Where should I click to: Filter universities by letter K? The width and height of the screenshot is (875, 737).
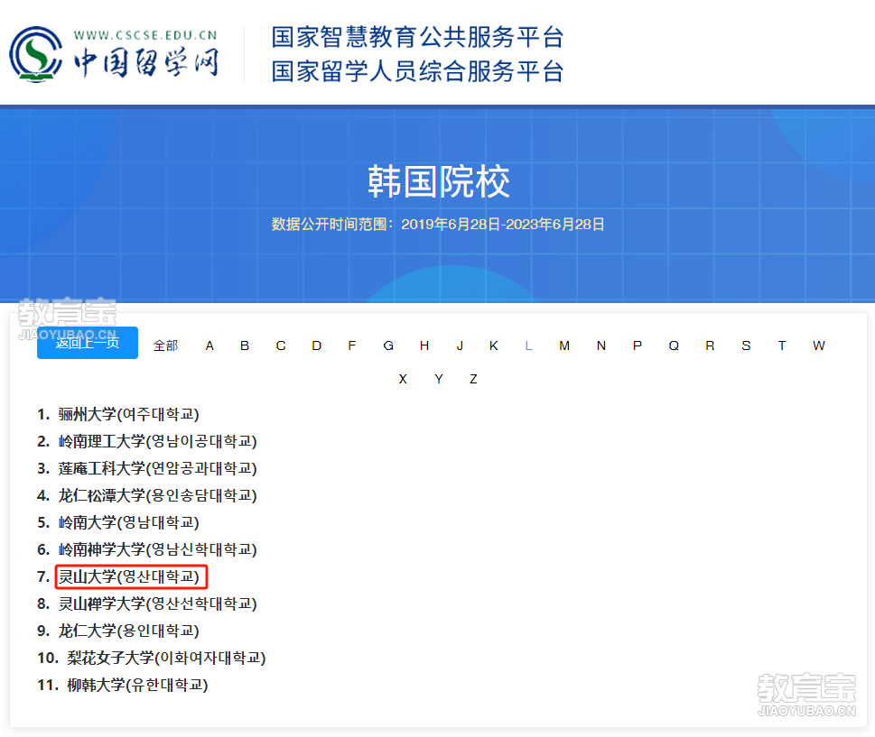click(x=494, y=345)
